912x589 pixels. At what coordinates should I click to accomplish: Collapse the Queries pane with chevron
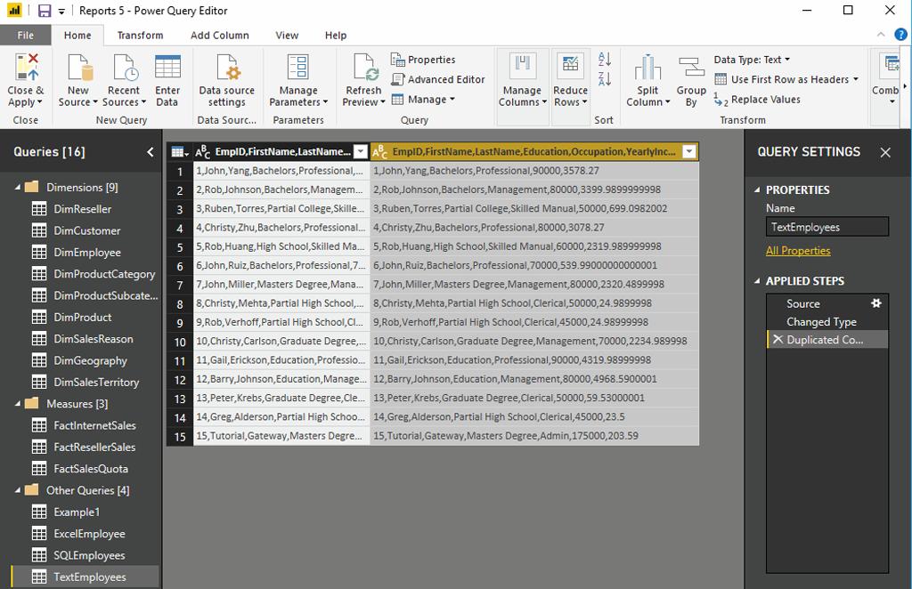click(x=150, y=152)
